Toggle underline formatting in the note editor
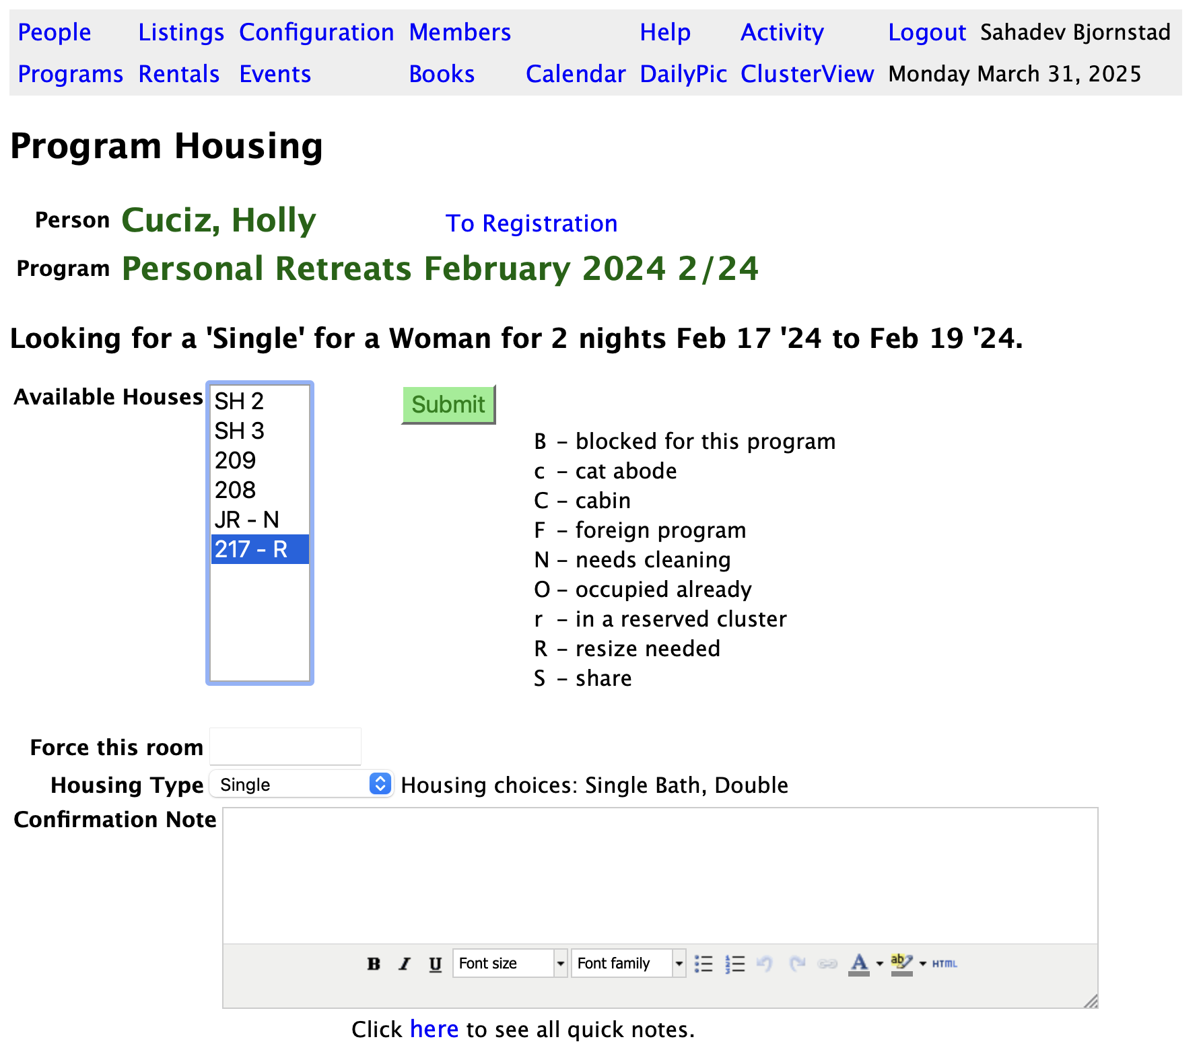 coord(436,964)
